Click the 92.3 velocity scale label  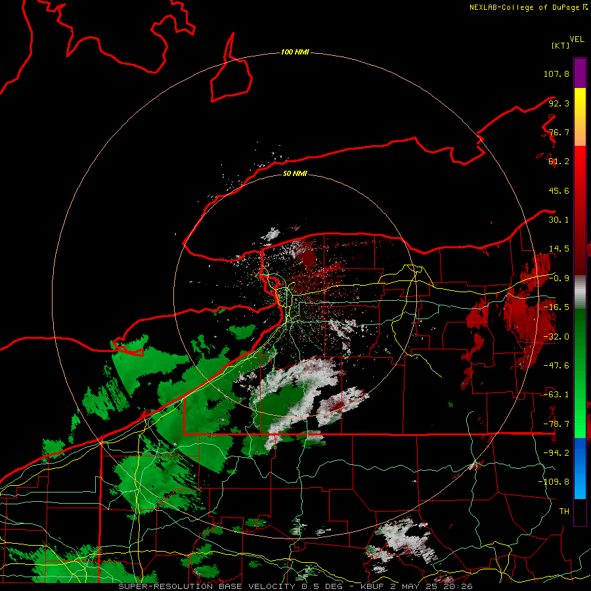[x=559, y=103]
